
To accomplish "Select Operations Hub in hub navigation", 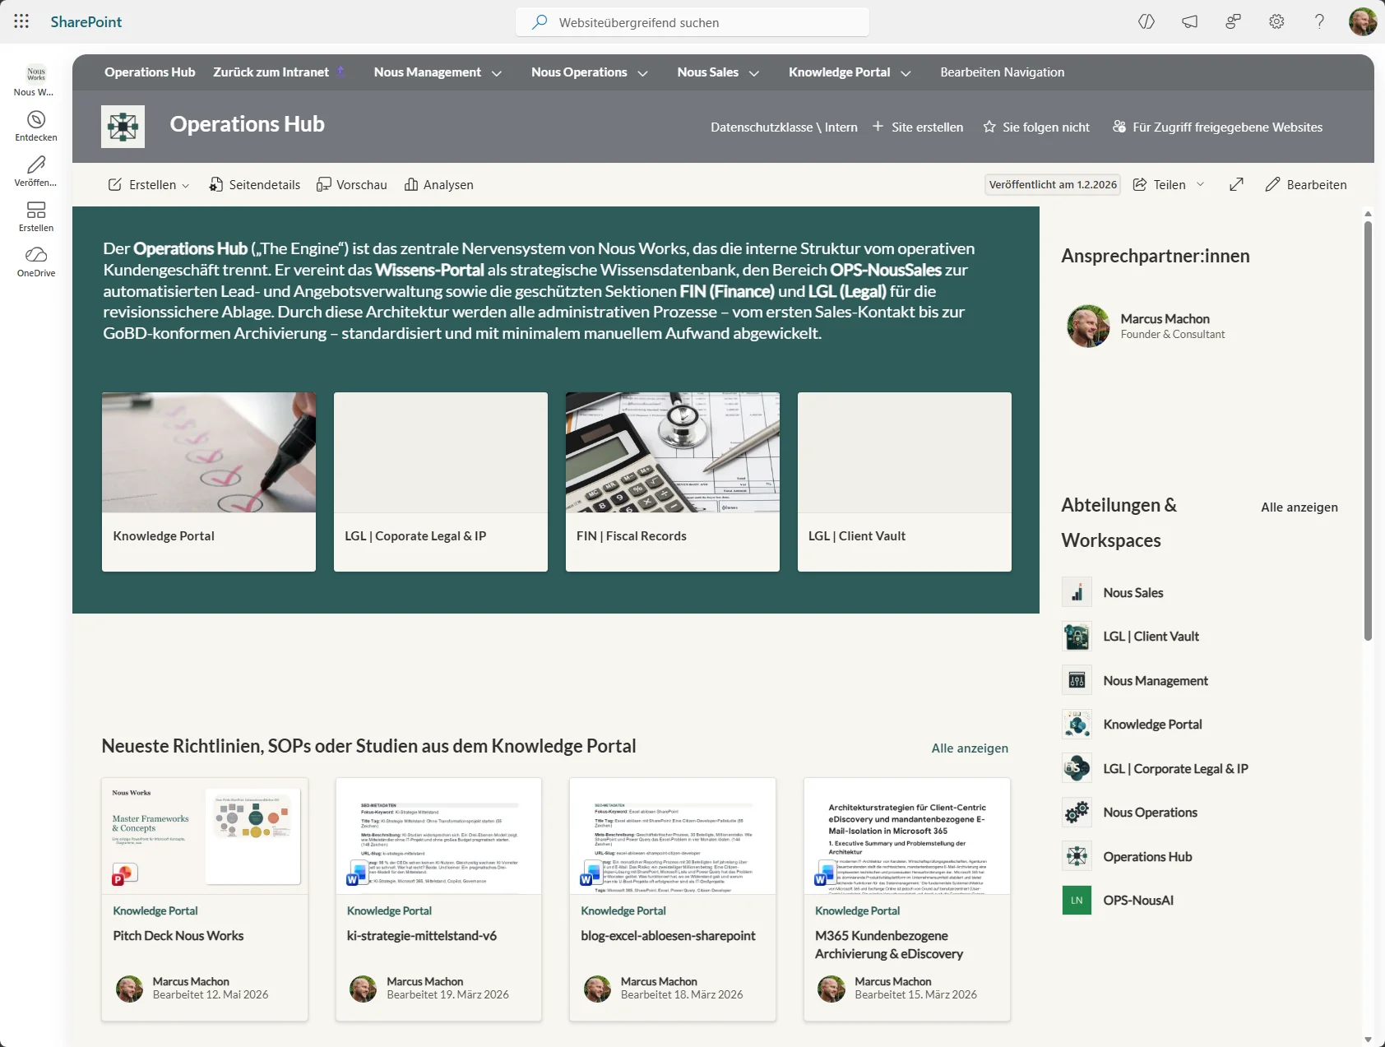I will [150, 72].
